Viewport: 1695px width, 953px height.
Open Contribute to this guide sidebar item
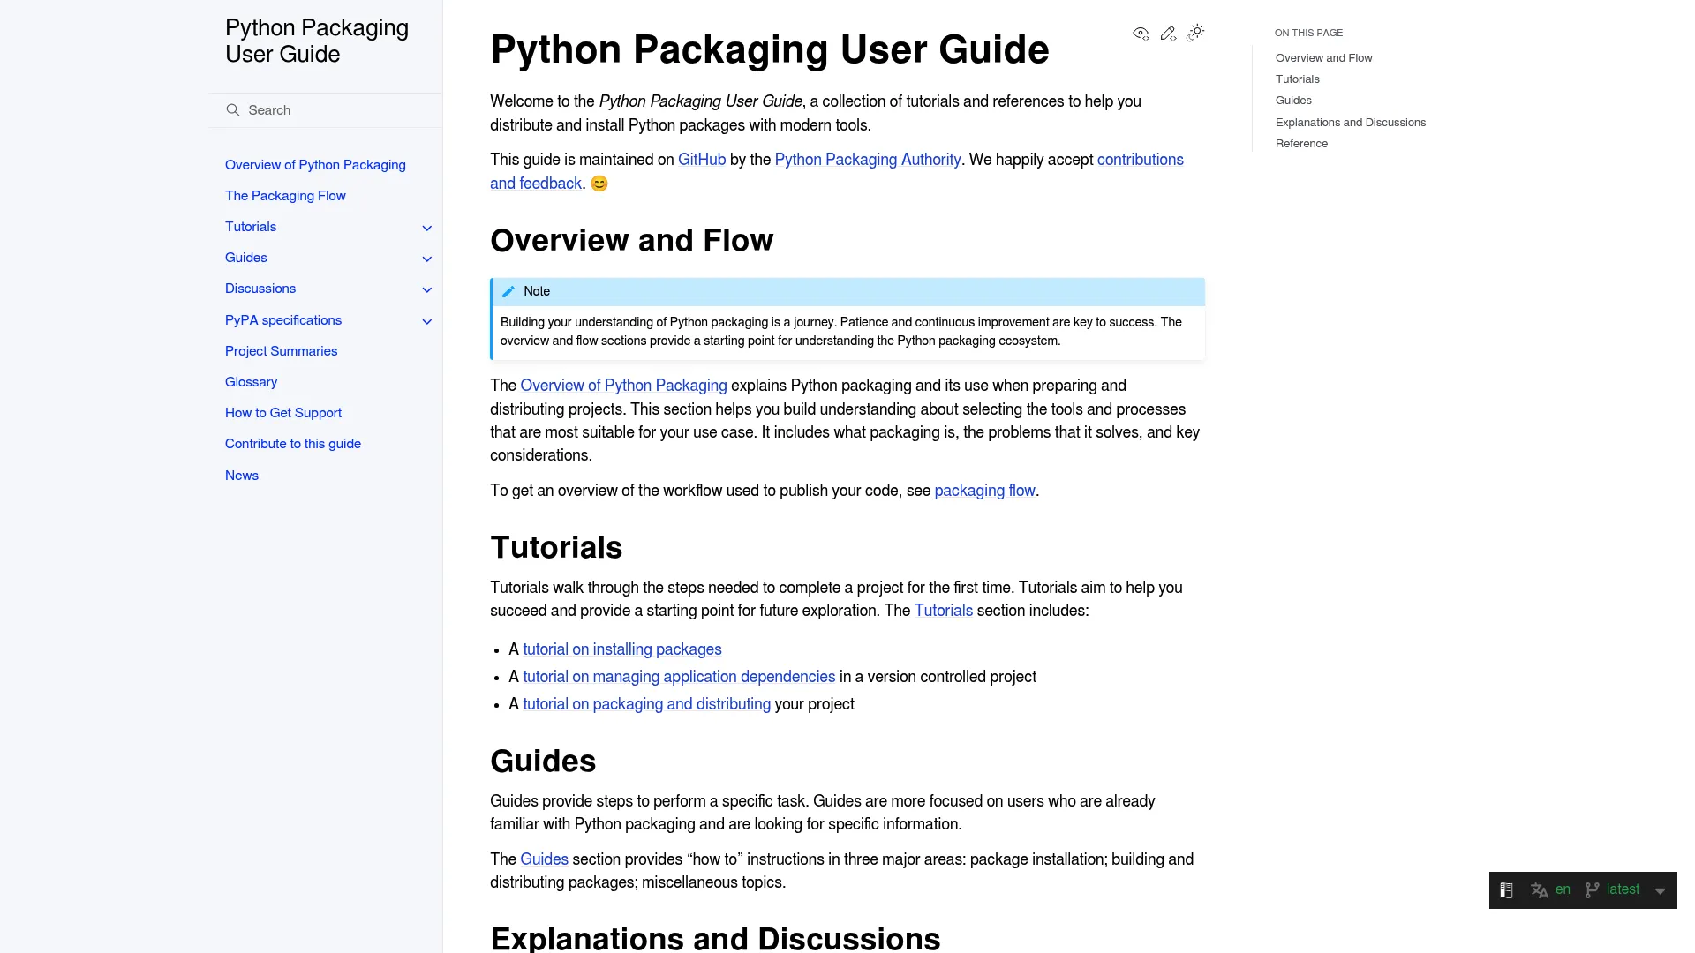293,444
